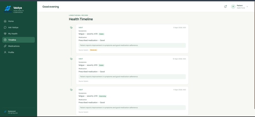
Task: Click stethoscope icon for 9 Sept visit
Action: pyautogui.click(x=71, y=27)
